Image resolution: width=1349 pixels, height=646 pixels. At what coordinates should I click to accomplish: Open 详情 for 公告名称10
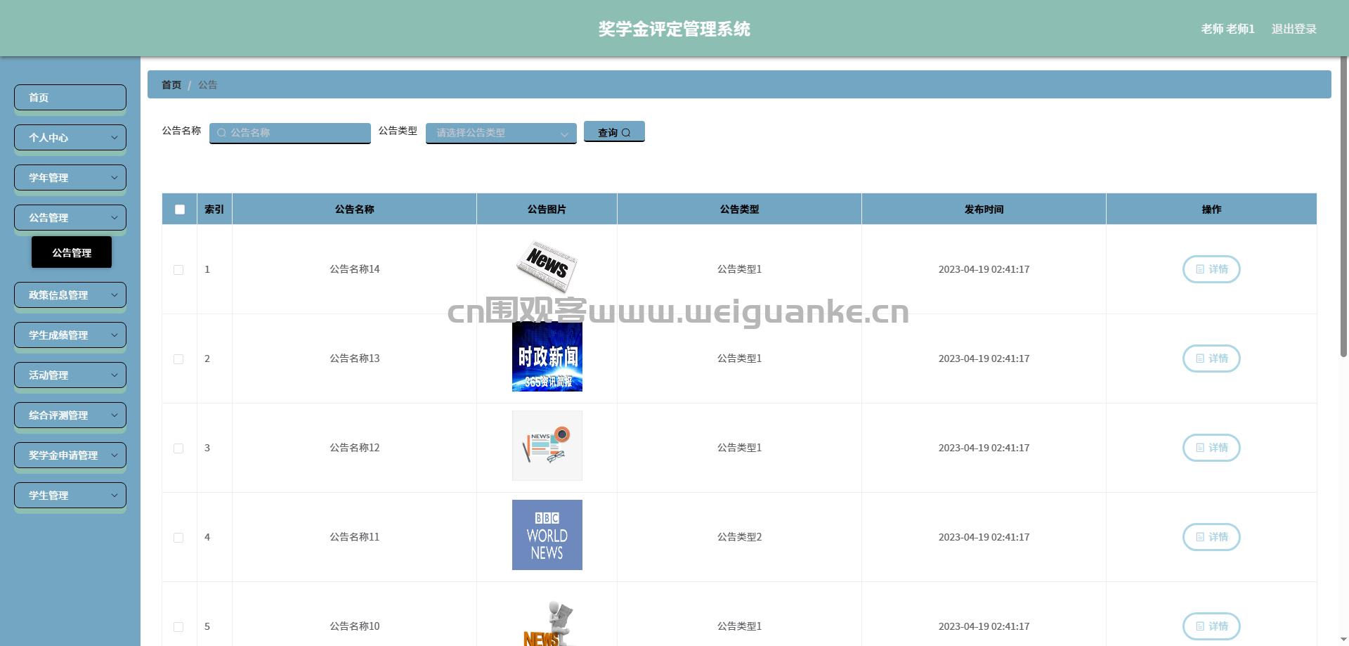click(1211, 626)
